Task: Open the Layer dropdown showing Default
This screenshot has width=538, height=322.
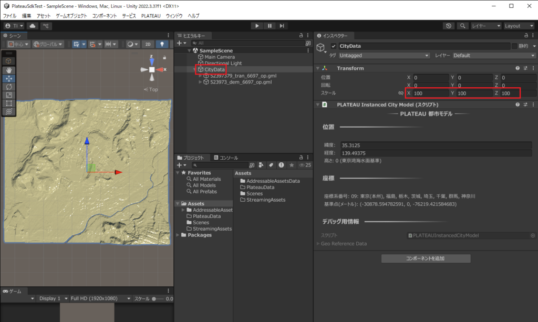Action: pos(494,56)
